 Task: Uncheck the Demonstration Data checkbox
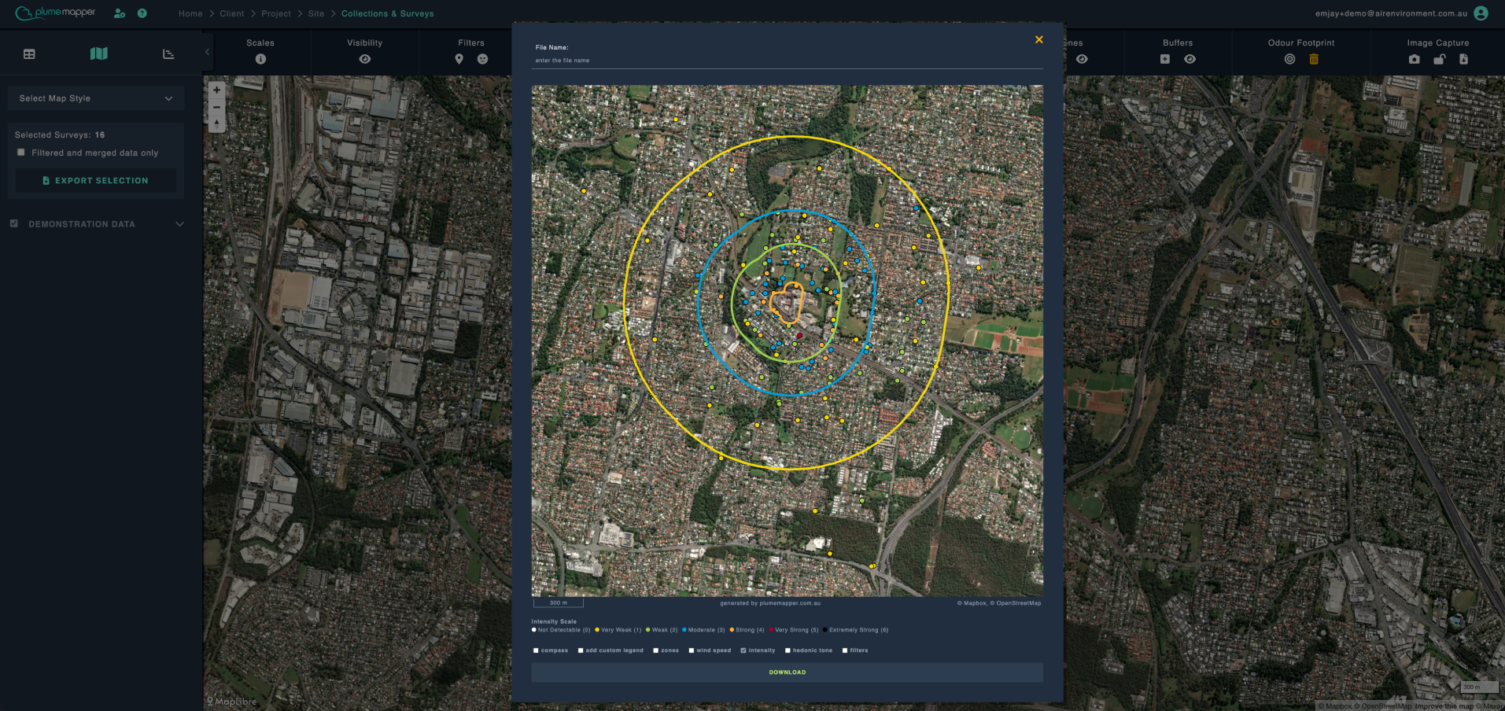click(14, 223)
